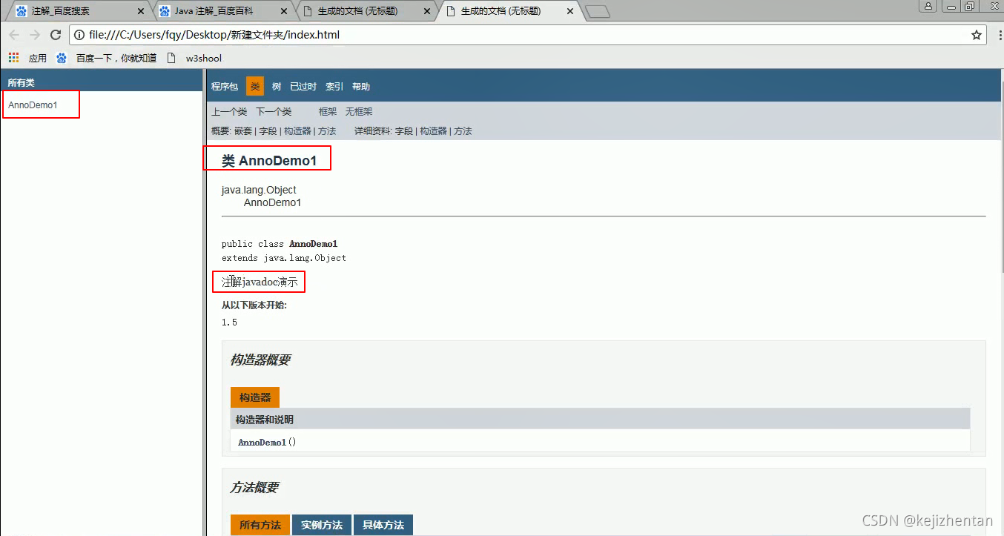Image resolution: width=1004 pixels, height=536 pixels.
Task: Click the 类 AnnoDemo1 heading
Action: (x=269, y=160)
